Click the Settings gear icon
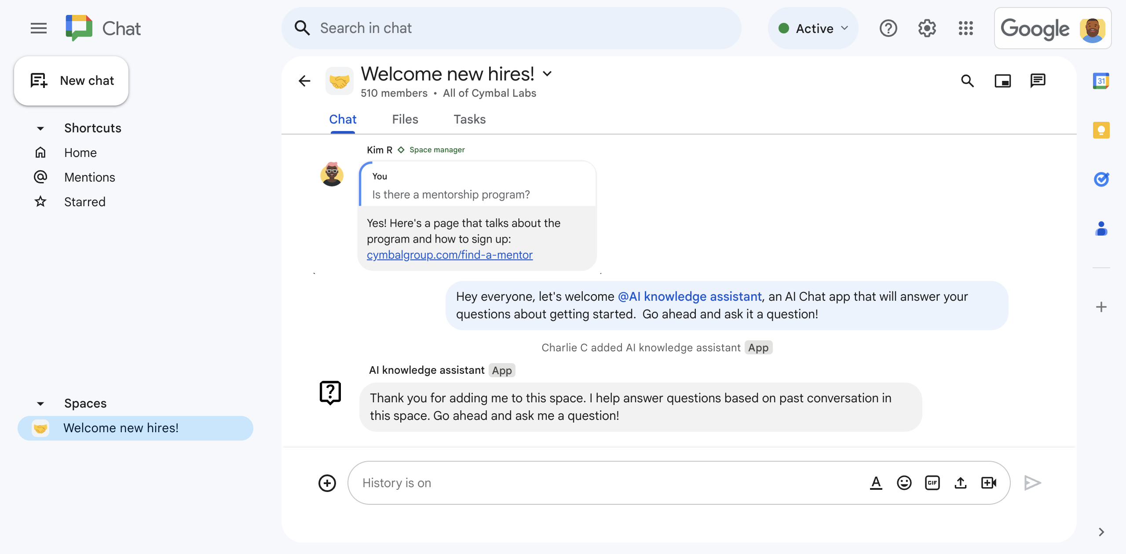The height and width of the screenshot is (554, 1126). (927, 28)
